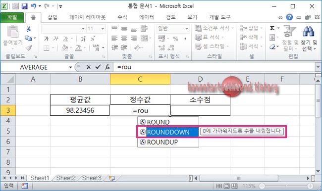Click the align right icon
This screenshot has height=191, width=322.
coord(134,38)
